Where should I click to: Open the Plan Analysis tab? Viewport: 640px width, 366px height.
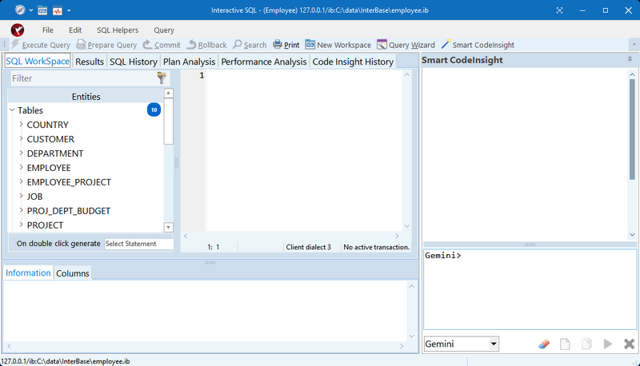coord(189,62)
